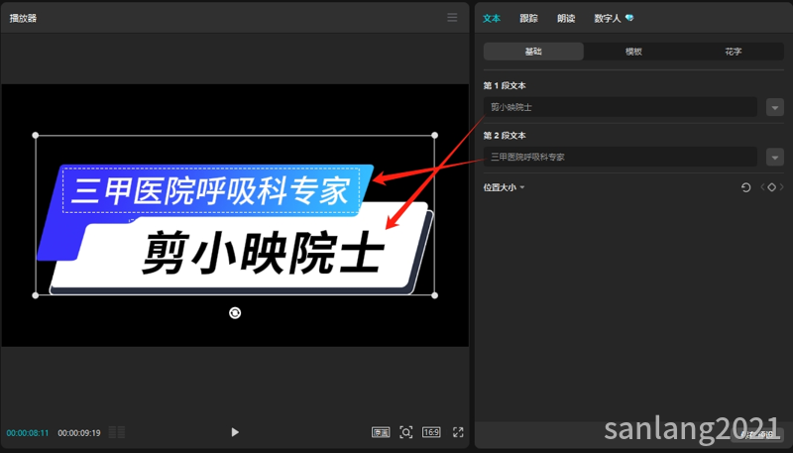Image resolution: width=793 pixels, height=453 pixels.
Task: Go to previous keyframe arrow
Action: 762,187
